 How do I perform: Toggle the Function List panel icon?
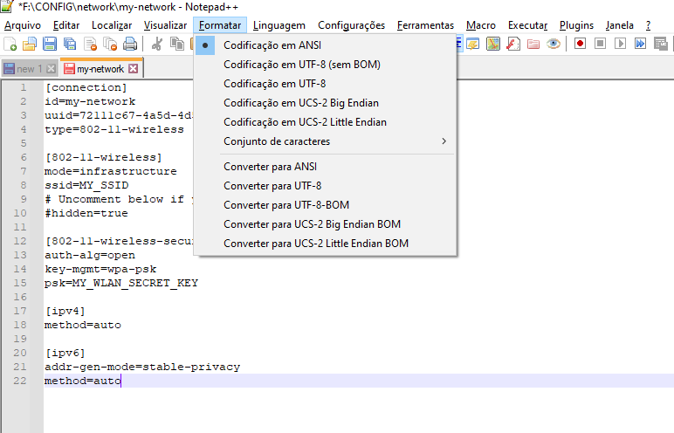point(513,44)
